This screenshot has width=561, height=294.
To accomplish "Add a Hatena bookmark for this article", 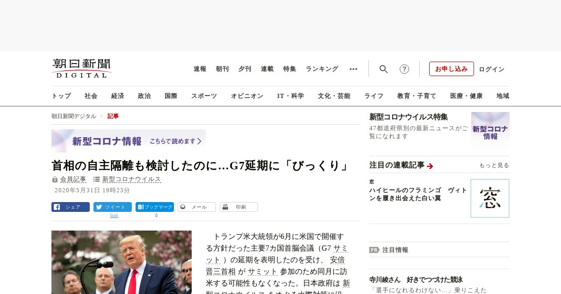I will pyautogui.click(x=155, y=207).
